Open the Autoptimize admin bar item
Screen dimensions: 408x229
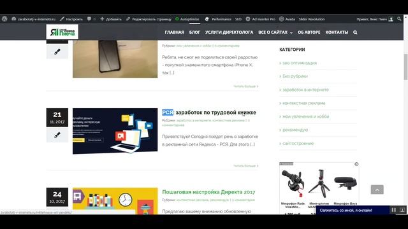pos(187,19)
